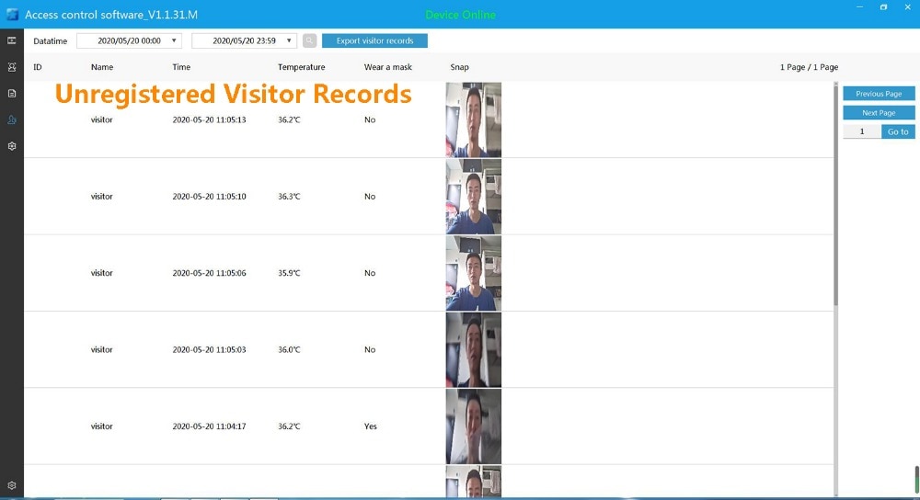Click the end datetime 2020/05/20 23:59 field
Image resolution: width=920 pixels, height=500 pixels.
[x=244, y=40]
